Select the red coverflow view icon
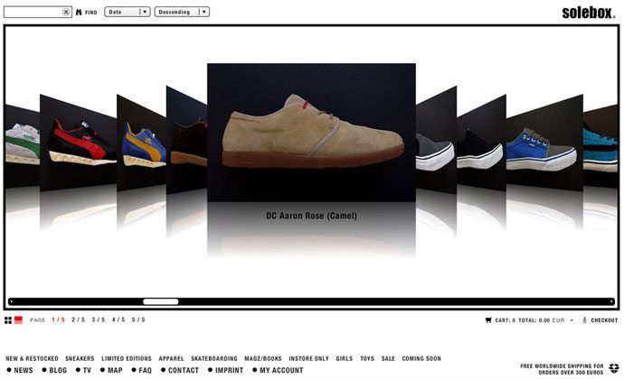The height and width of the screenshot is (379, 624). [18, 320]
